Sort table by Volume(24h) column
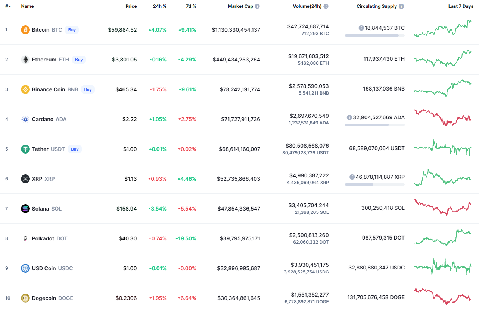Image resolution: width=479 pixels, height=310 pixels. (x=307, y=6)
